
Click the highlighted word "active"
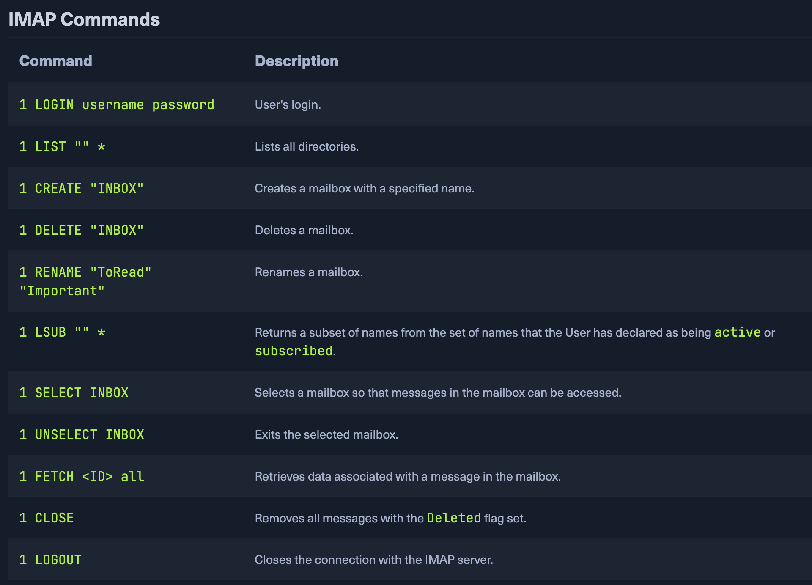pyautogui.click(x=737, y=332)
